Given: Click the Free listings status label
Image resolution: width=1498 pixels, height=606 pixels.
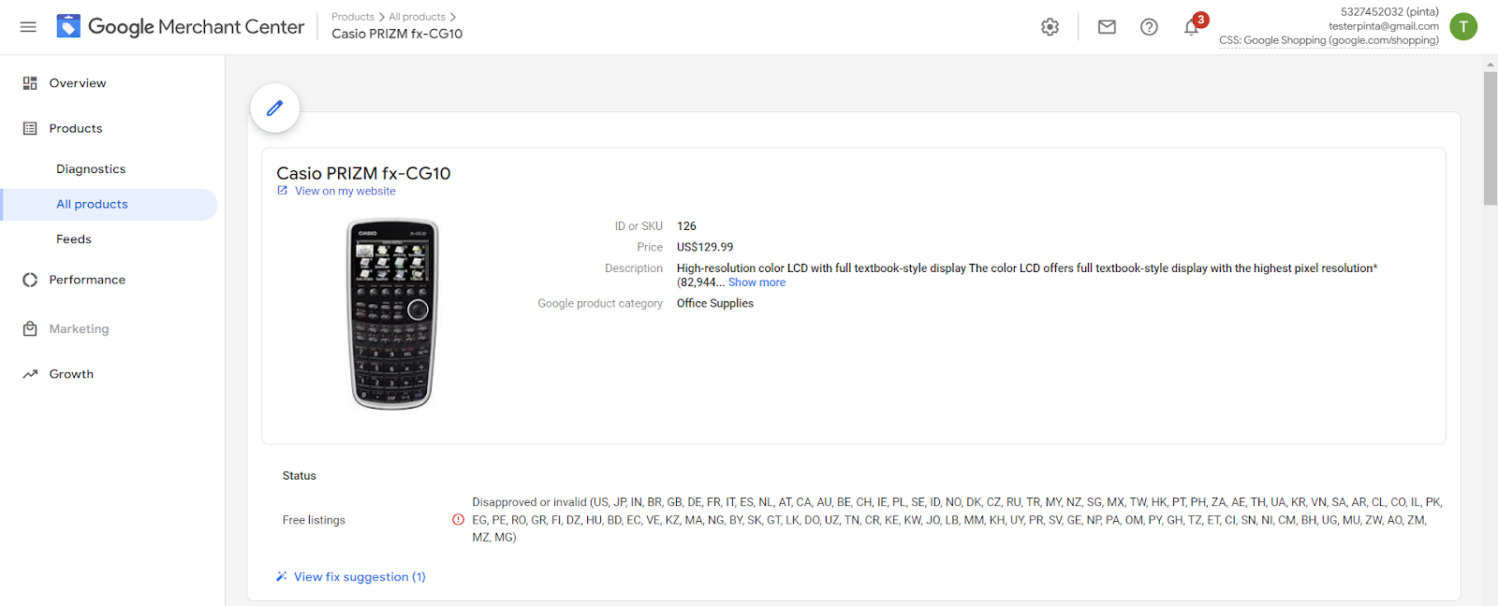Looking at the screenshot, I should [x=314, y=520].
